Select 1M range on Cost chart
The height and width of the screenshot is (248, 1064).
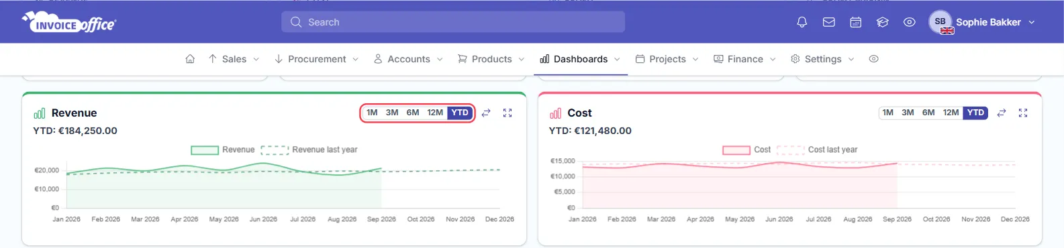pyautogui.click(x=887, y=113)
